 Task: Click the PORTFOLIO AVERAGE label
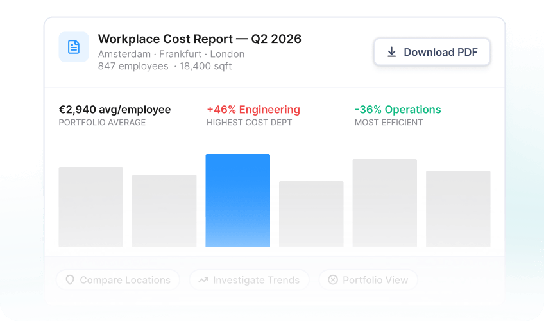coord(102,123)
